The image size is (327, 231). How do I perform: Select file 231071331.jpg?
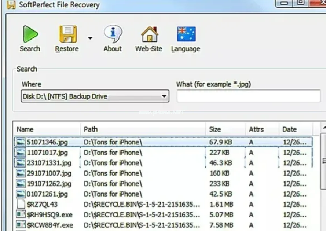coord(49,163)
